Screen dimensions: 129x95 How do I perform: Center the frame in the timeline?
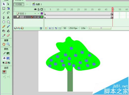point(46,28)
